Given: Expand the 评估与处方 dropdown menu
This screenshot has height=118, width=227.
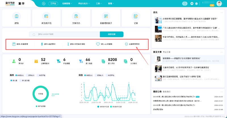Looking at the screenshot, I should pos(84,4).
